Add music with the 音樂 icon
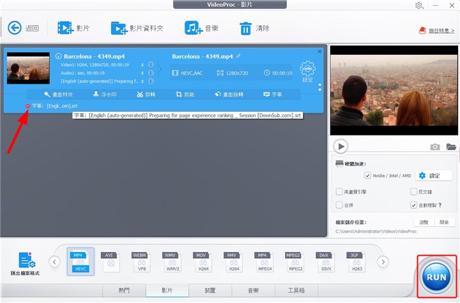 pyautogui.click(x=194, y=28)
